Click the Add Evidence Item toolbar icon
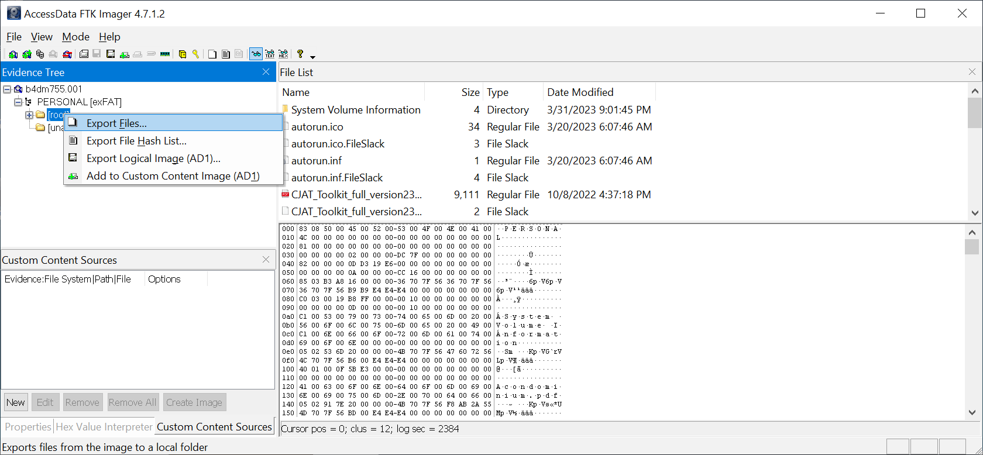983x455 pixels. coord(13,54)
